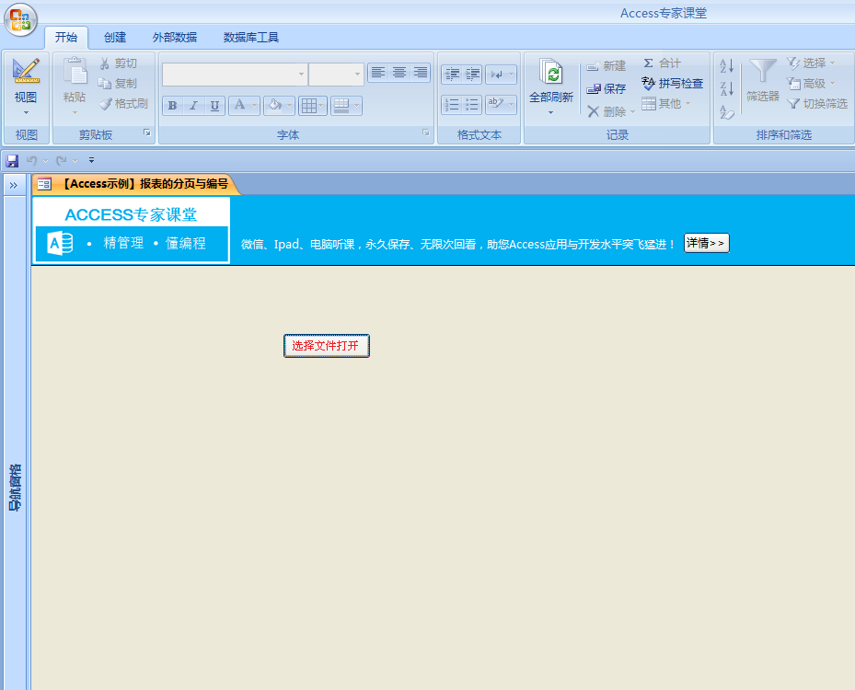
Task: Toggle italic formatting
Action: click(193, 106)
